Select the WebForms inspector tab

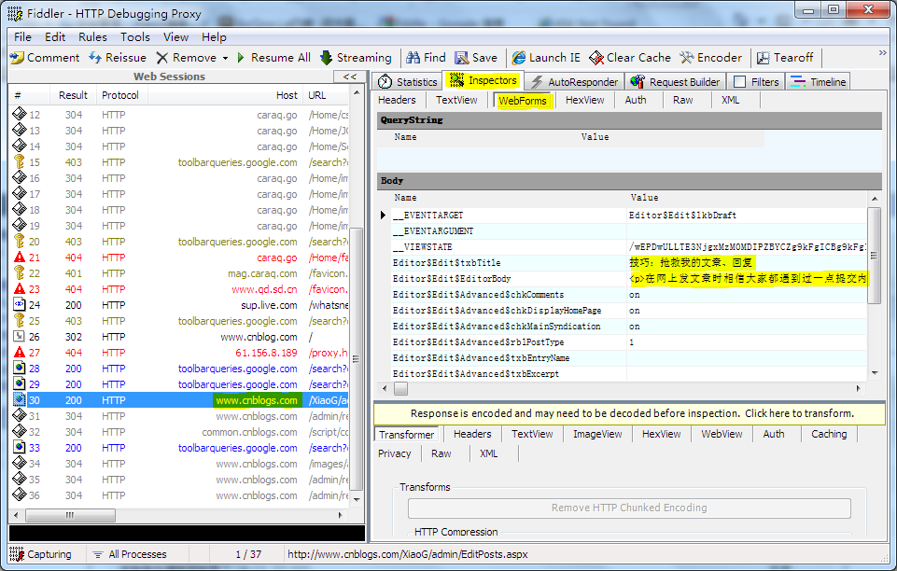pos(523,101)
